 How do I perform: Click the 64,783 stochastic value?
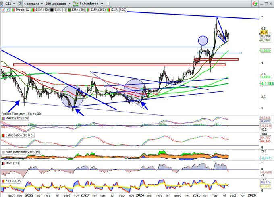point(266,138)
